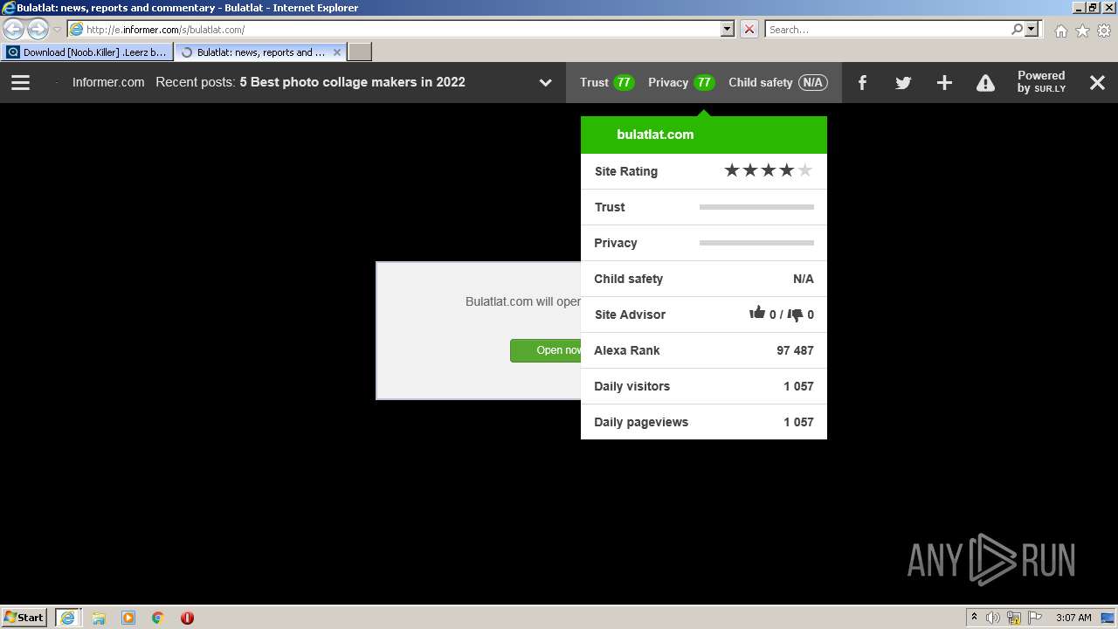Image resolution: width=1118 pixels, height=629 pixels.
Task: Open the hamburger menu in the Informer bar
Action: (x=20, y=82)
